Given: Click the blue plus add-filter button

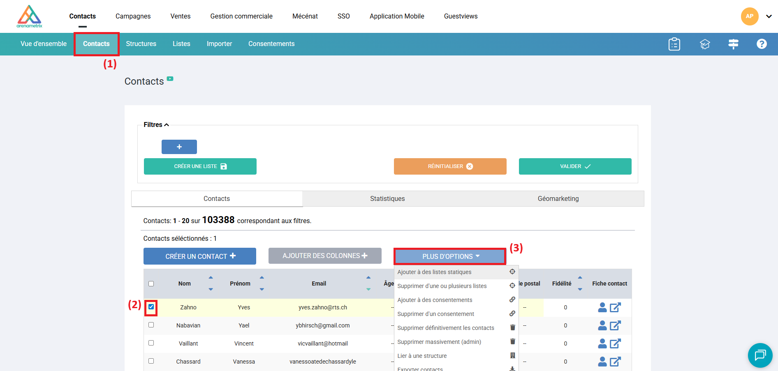Looking at the screenshot, I should [x=179, y=147].
